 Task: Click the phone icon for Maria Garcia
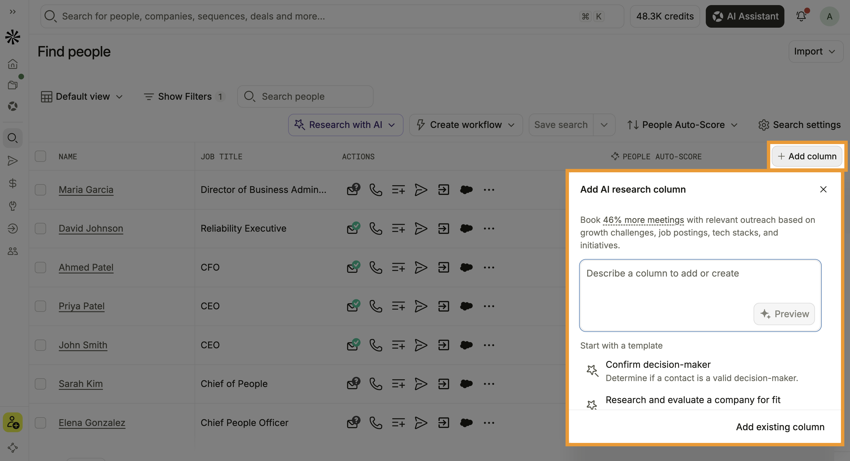click(376, 190)
